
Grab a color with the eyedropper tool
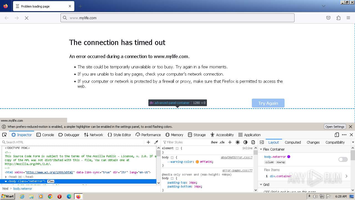coord(156,142)
